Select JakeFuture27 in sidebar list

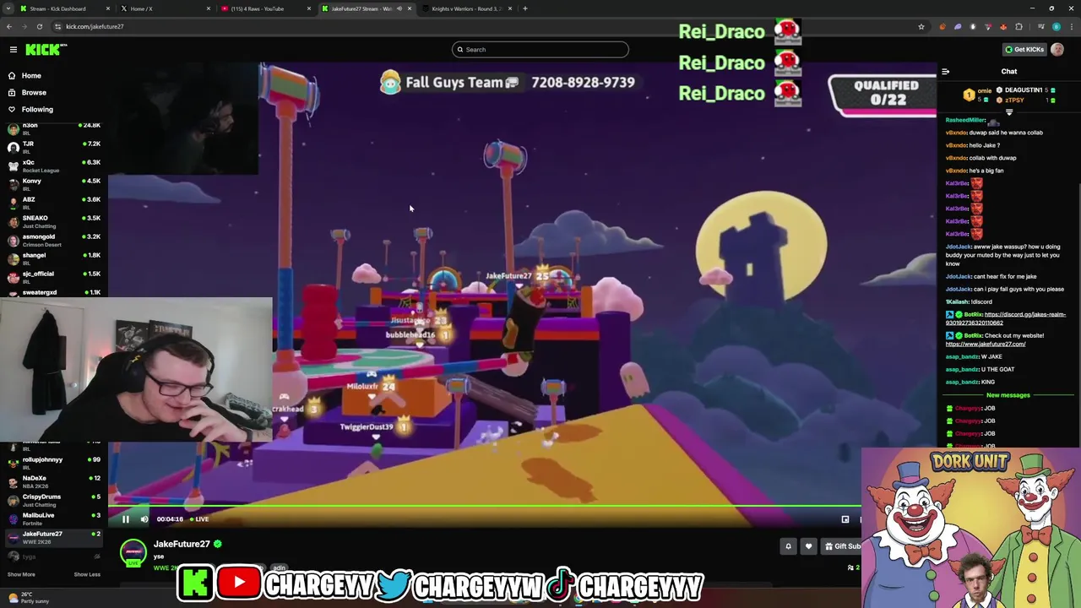point(52,537)
